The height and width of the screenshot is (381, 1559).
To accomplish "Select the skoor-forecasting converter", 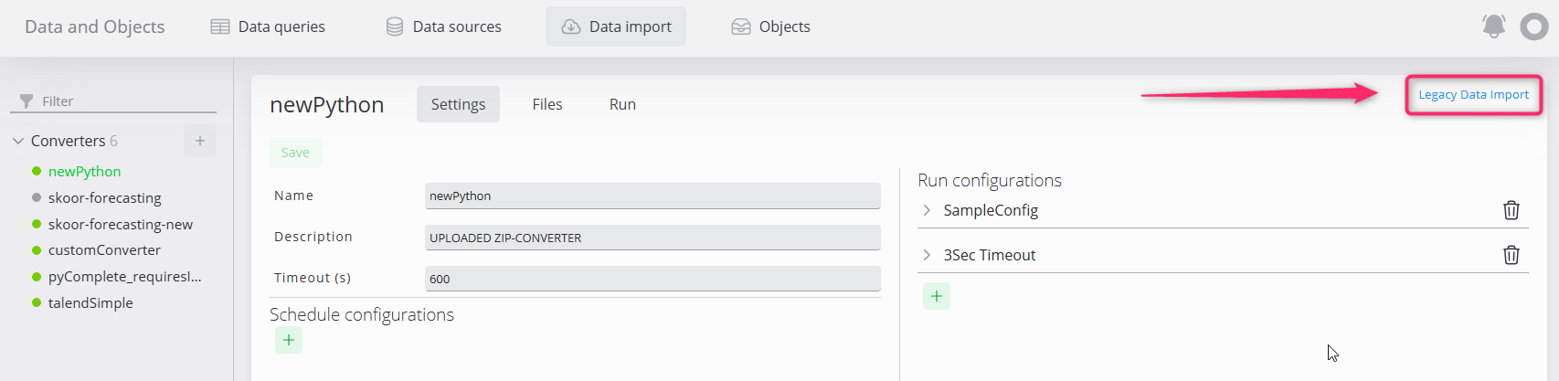I will [x=104, y=197].
